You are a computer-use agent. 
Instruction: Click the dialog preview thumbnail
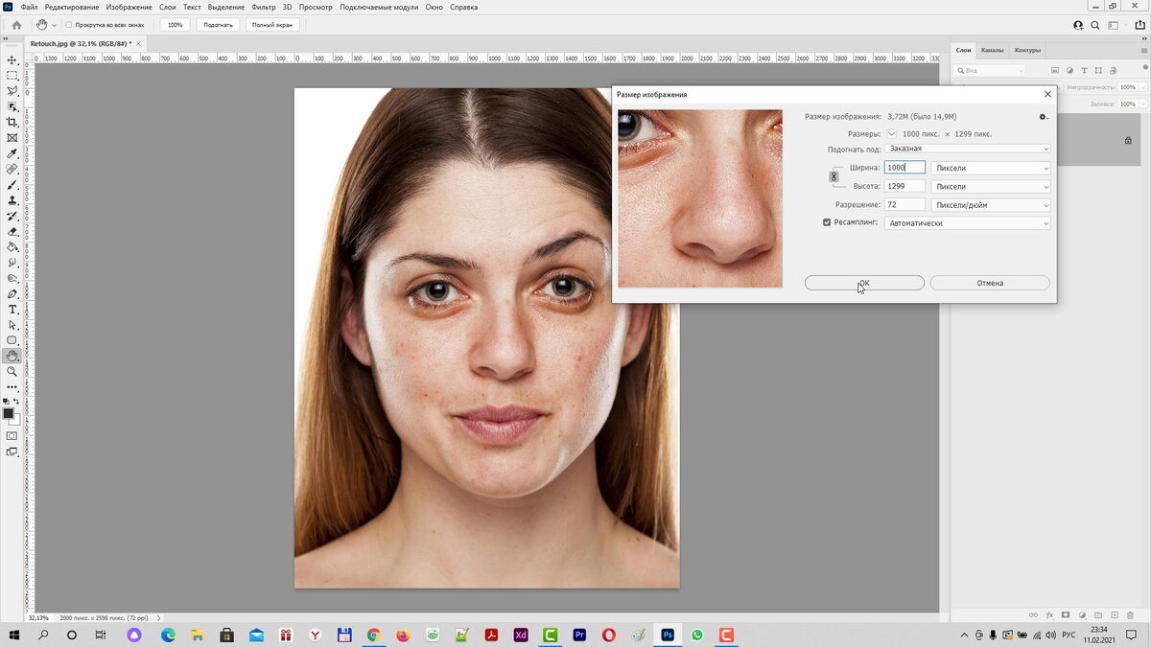click(700, 198)
